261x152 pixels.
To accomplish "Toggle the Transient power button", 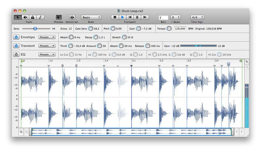I will pos(16,46).
